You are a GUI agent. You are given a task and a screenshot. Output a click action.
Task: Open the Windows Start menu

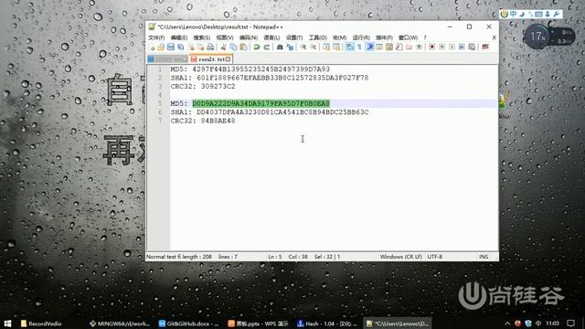click(x=7, y=324)
